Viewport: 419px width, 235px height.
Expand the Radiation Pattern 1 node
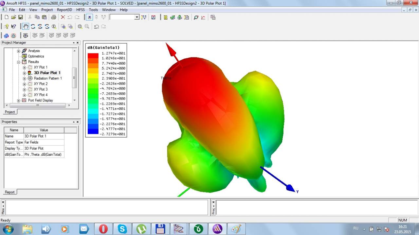pos(24,79)
